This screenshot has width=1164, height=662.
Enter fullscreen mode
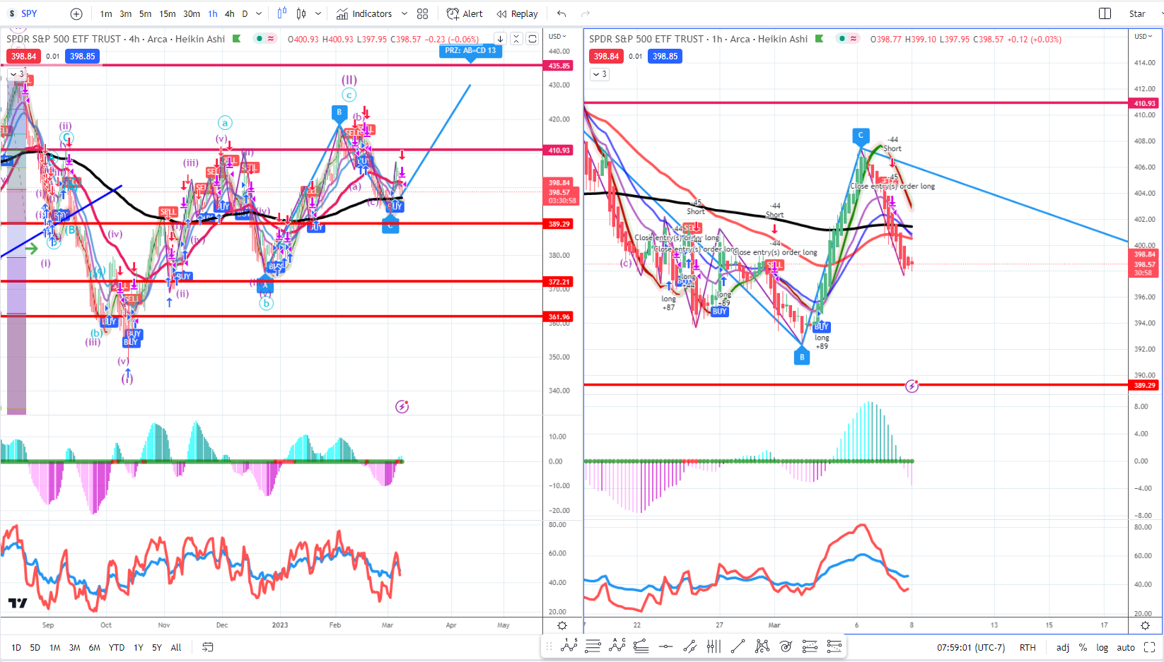(x=1150, y=647)
